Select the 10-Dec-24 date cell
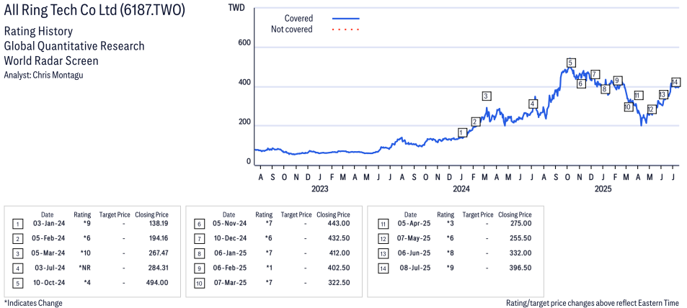Screen dimensions: 687x308 point(231,238)
